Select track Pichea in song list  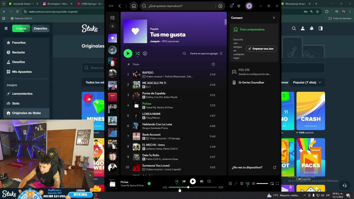coord(173,105)
